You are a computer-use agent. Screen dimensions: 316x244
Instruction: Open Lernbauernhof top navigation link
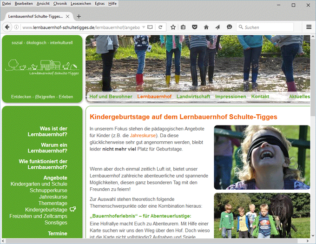[154, 97]
